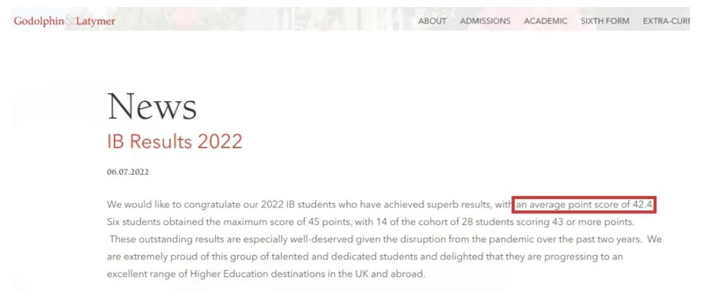
Task: Click the ampersand in the school logo
Action: 70,20
